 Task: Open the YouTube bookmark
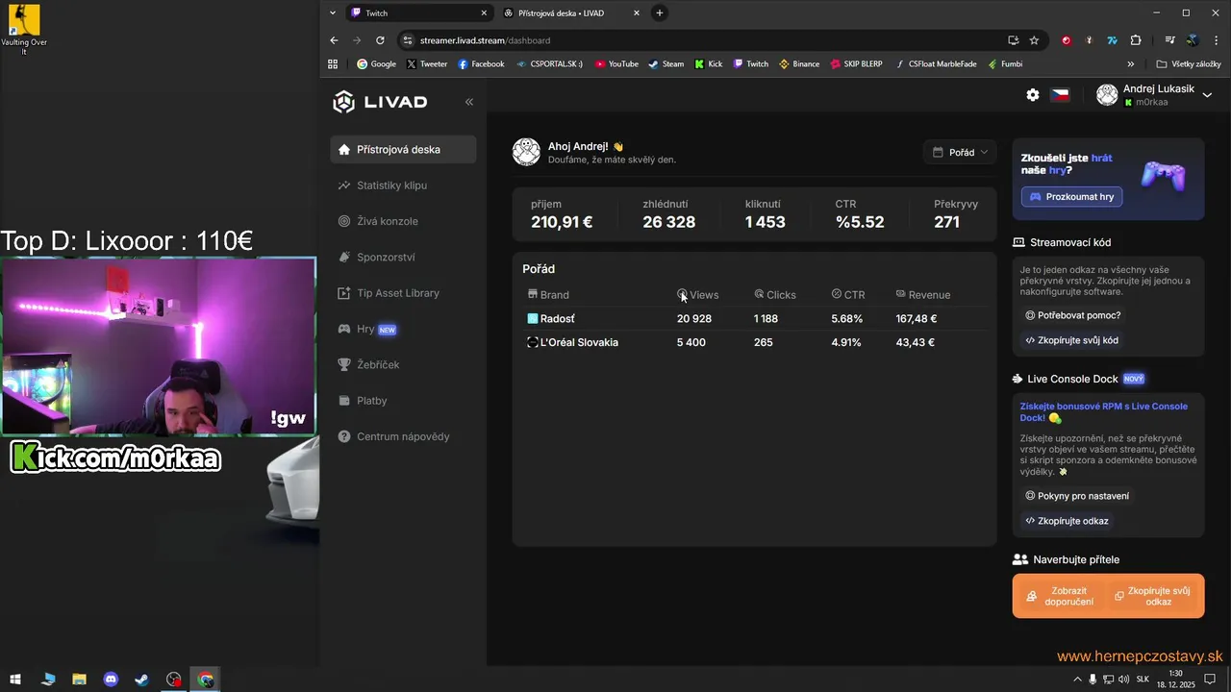(616, 64)
